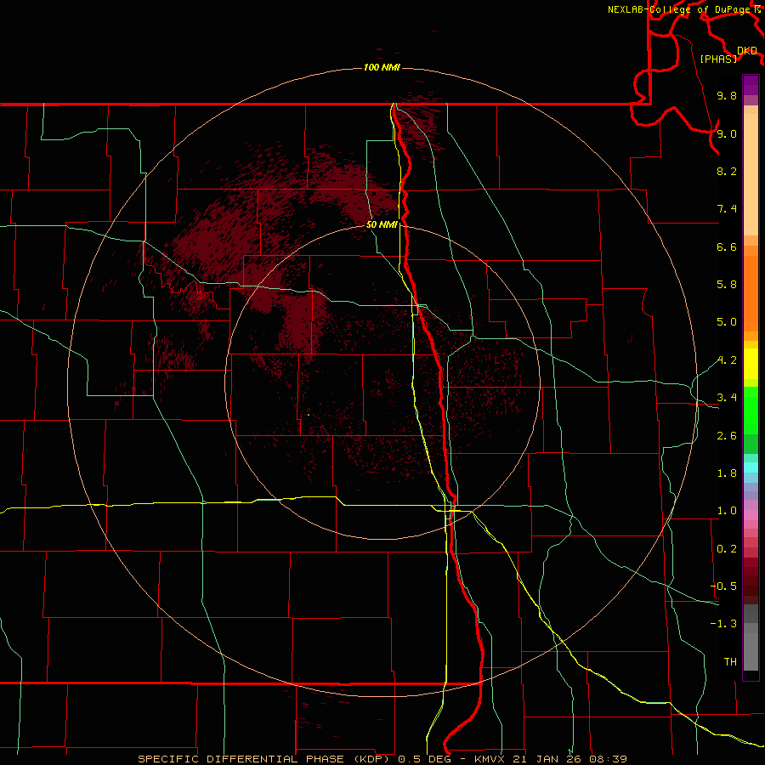Viewport: 765px width, 765px height.
Task: Click the 5.0 scale value
Action: [x=727, y=322]
